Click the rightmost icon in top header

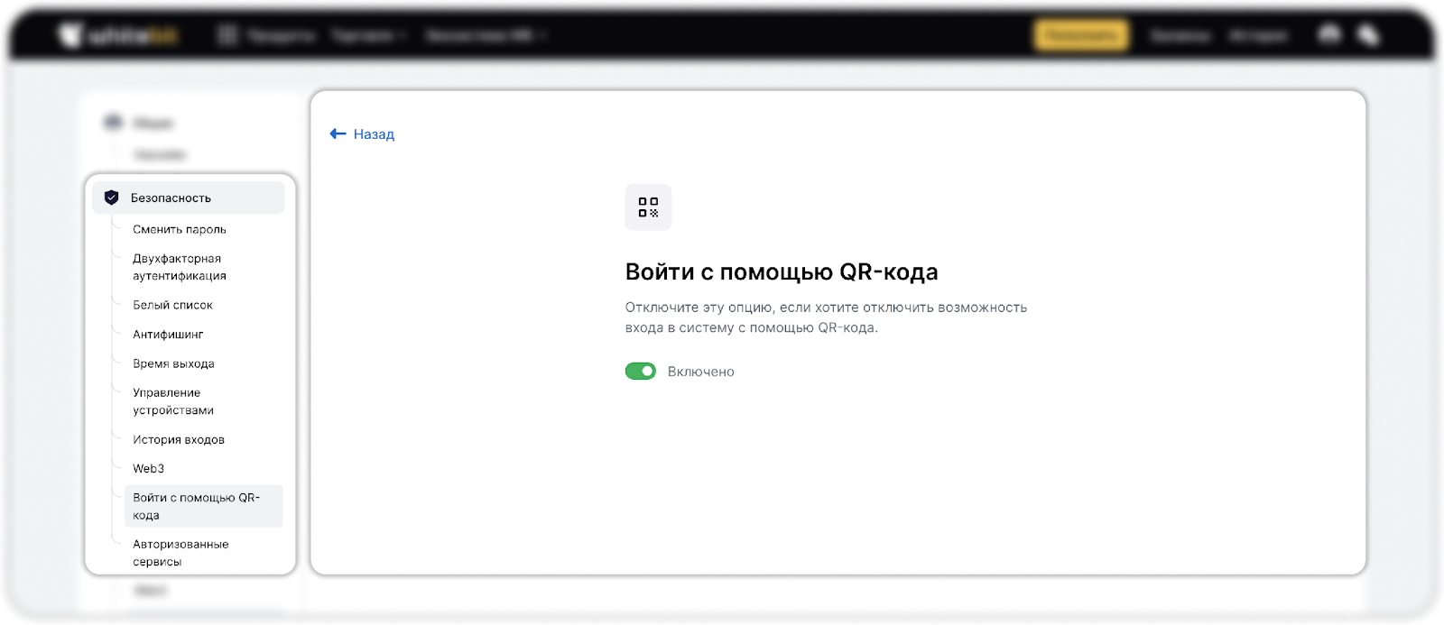(x=1368, y=35)
